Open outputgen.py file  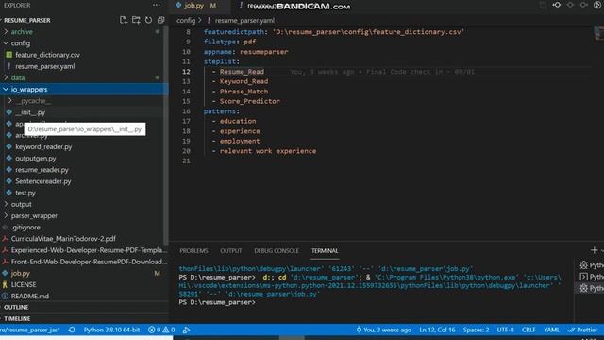tap(36, 159)
